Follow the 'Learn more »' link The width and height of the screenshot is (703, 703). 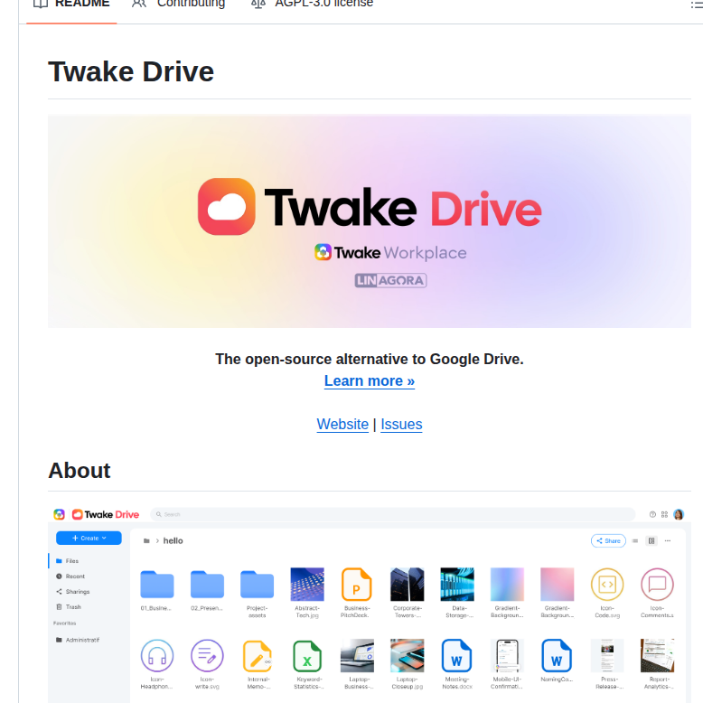point(370,380)
